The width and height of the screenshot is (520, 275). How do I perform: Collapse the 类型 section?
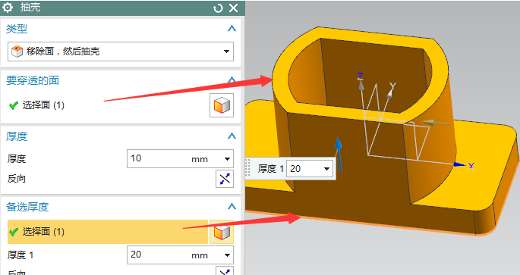click(x=232, y=29)
